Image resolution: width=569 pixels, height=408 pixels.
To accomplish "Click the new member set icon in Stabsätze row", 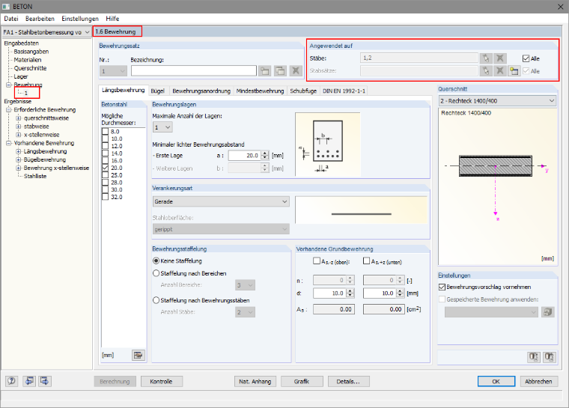I will pyautogui.click(x=514, y=71).
